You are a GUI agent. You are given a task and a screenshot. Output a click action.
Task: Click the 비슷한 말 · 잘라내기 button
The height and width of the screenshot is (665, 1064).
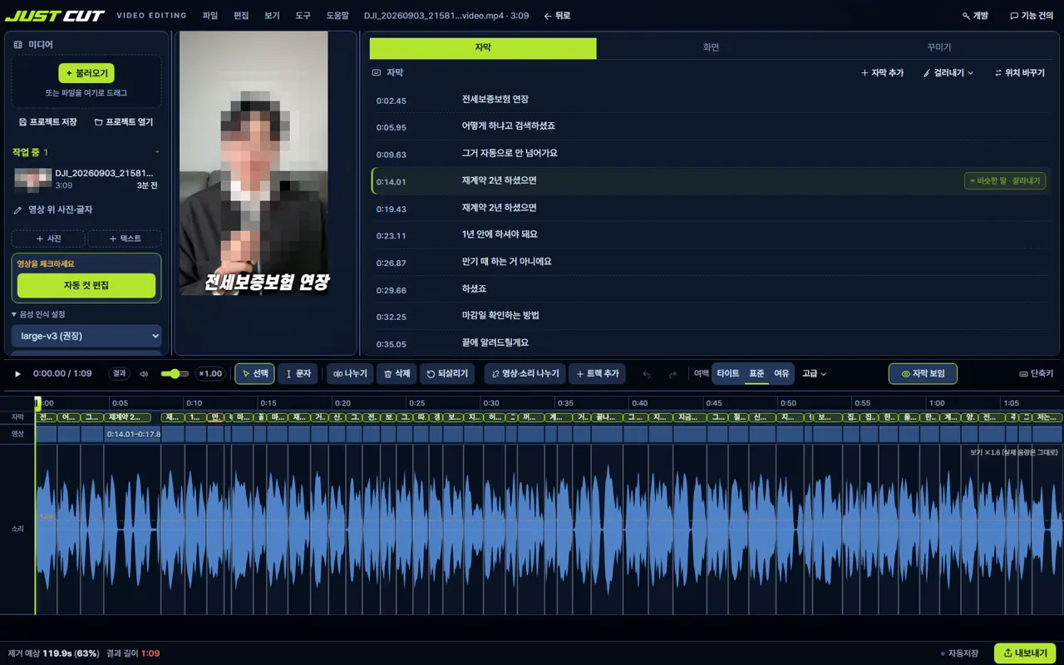point(1005,180)
